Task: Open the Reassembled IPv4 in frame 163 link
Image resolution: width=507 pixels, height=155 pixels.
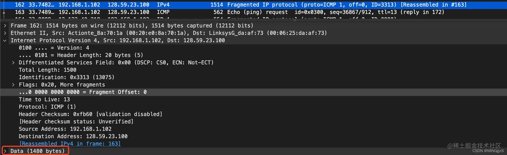Action: [70, 144]
